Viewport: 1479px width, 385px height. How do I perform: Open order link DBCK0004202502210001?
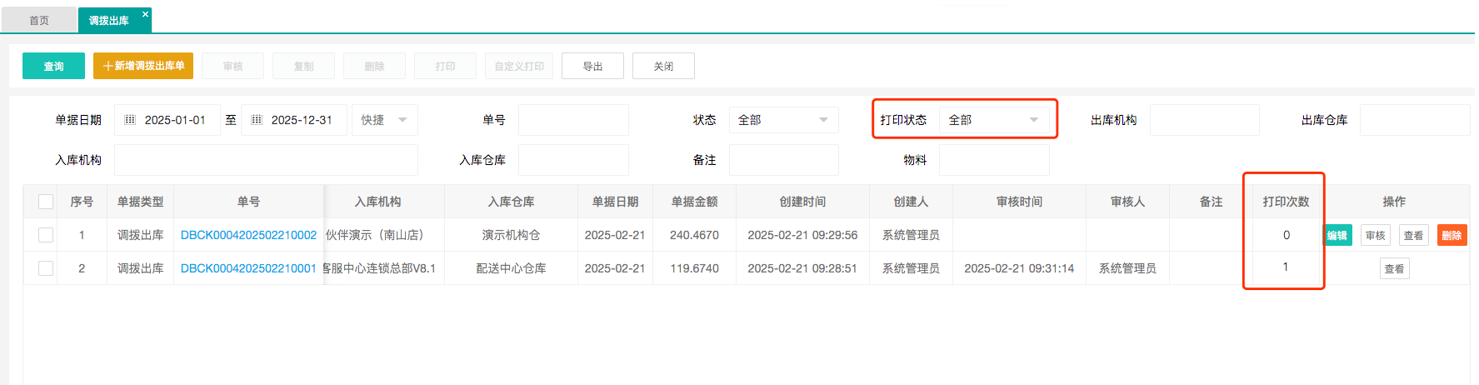(x=248, y=268)
